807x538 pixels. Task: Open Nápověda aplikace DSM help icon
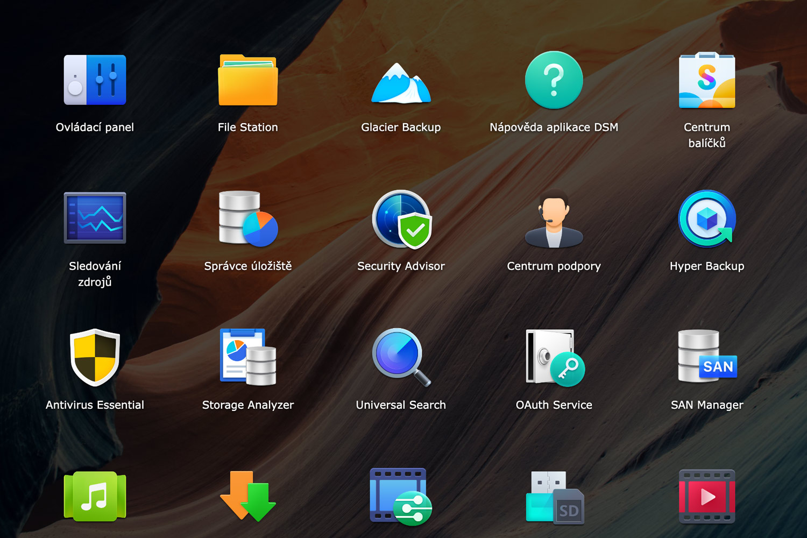pos(554,81)
